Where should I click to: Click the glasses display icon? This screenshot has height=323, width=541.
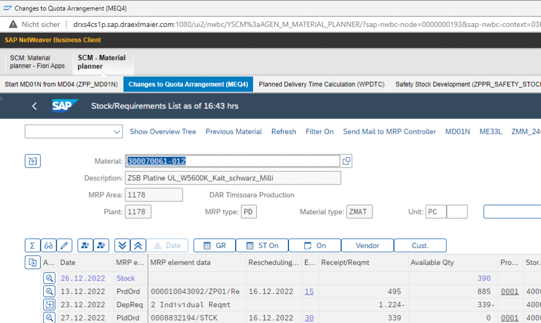[x=49, y=245]
